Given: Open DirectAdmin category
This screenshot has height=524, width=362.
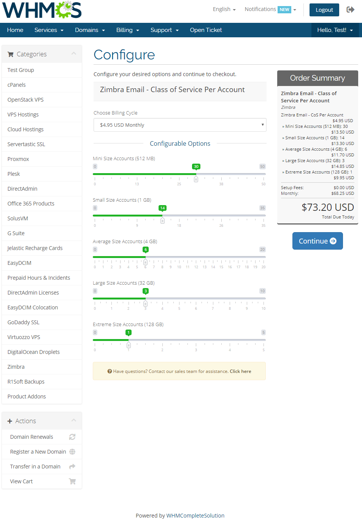Looking at the screenshot, I should pyautogui.click(x=42, y=189).
